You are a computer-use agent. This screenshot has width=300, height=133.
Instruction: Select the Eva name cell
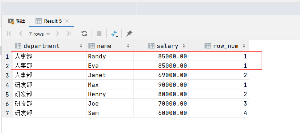[x=110, y=66]
